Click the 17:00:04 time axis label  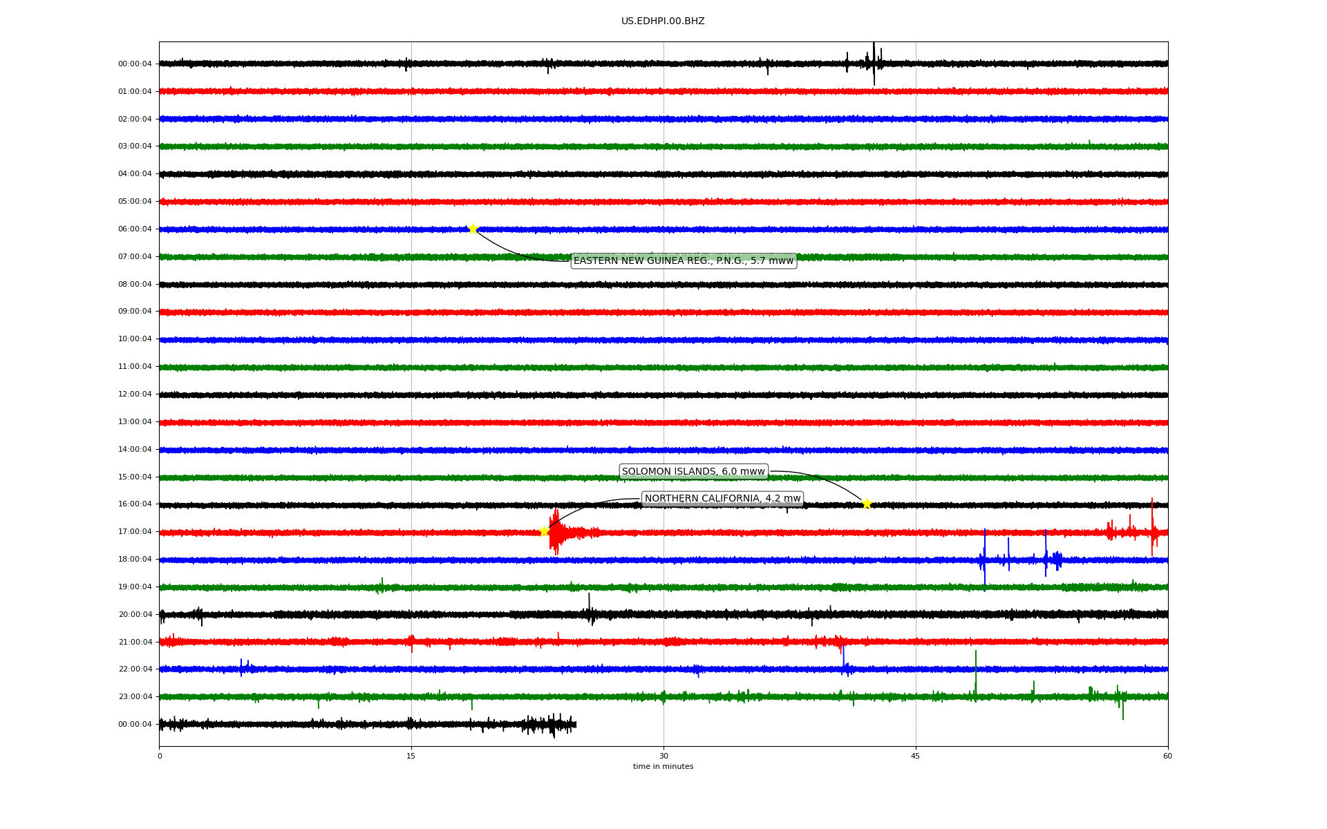pyautogui.click(x=135, y=532)
